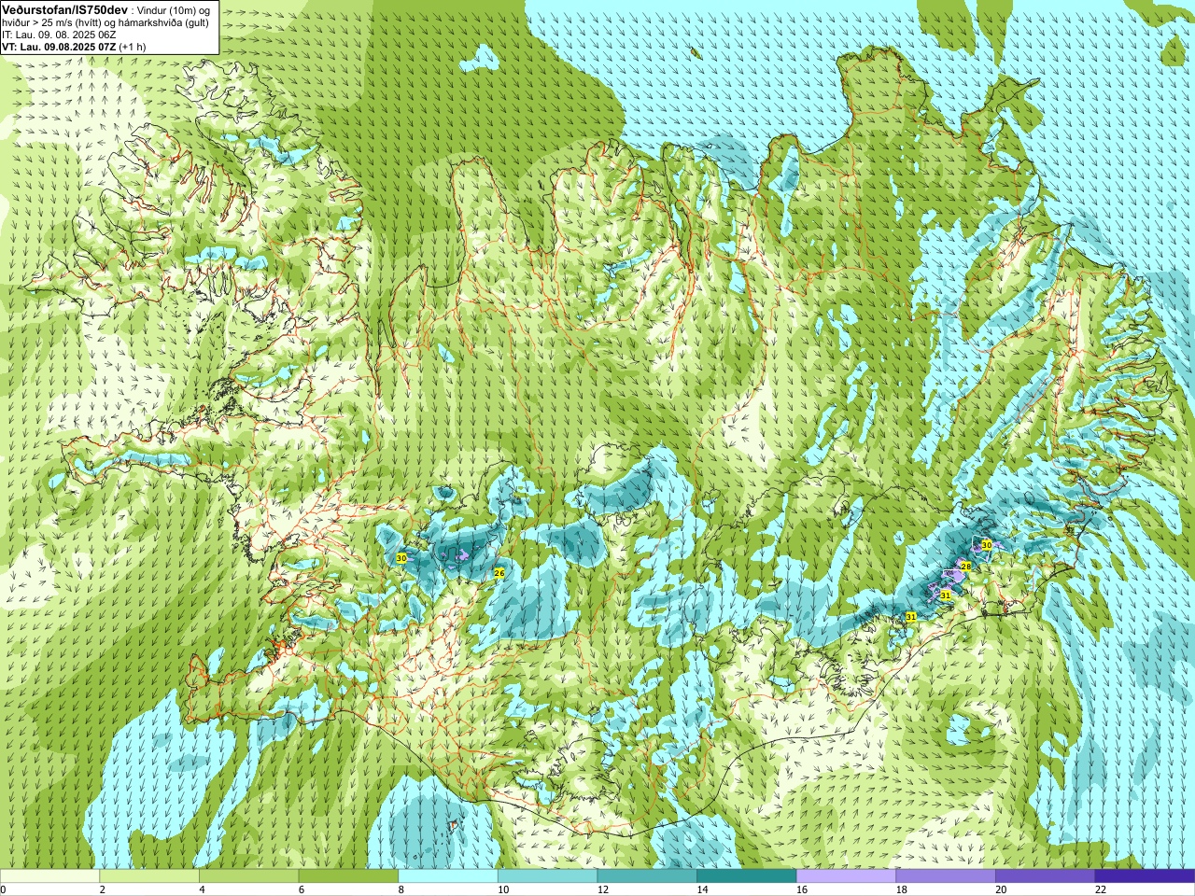Pick the 14–16 m/s dark teal color bar segment
The width and height of the screenshot is (1195, 896).
[747, 876]
